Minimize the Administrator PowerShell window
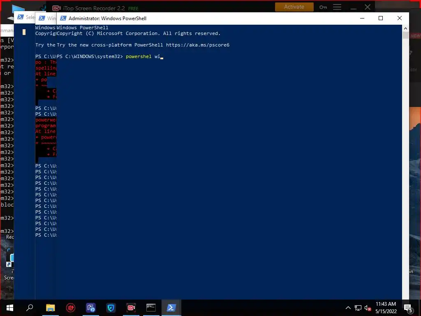421x316 pixels. [x=362, y=18]
